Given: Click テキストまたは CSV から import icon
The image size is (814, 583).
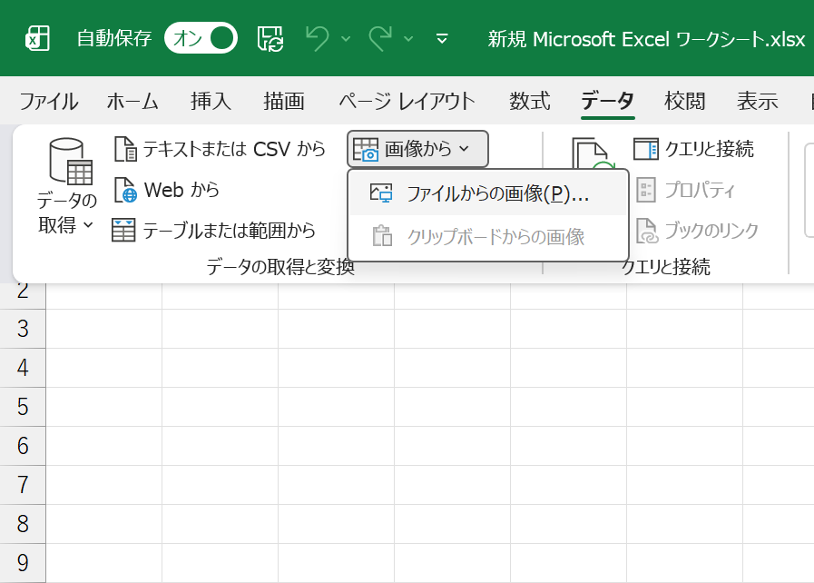Looking at the screenshot, I should [x=125, y=149].
